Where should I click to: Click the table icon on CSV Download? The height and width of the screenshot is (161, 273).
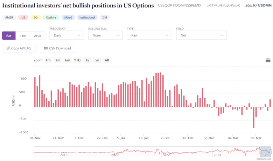pos(46,48)
